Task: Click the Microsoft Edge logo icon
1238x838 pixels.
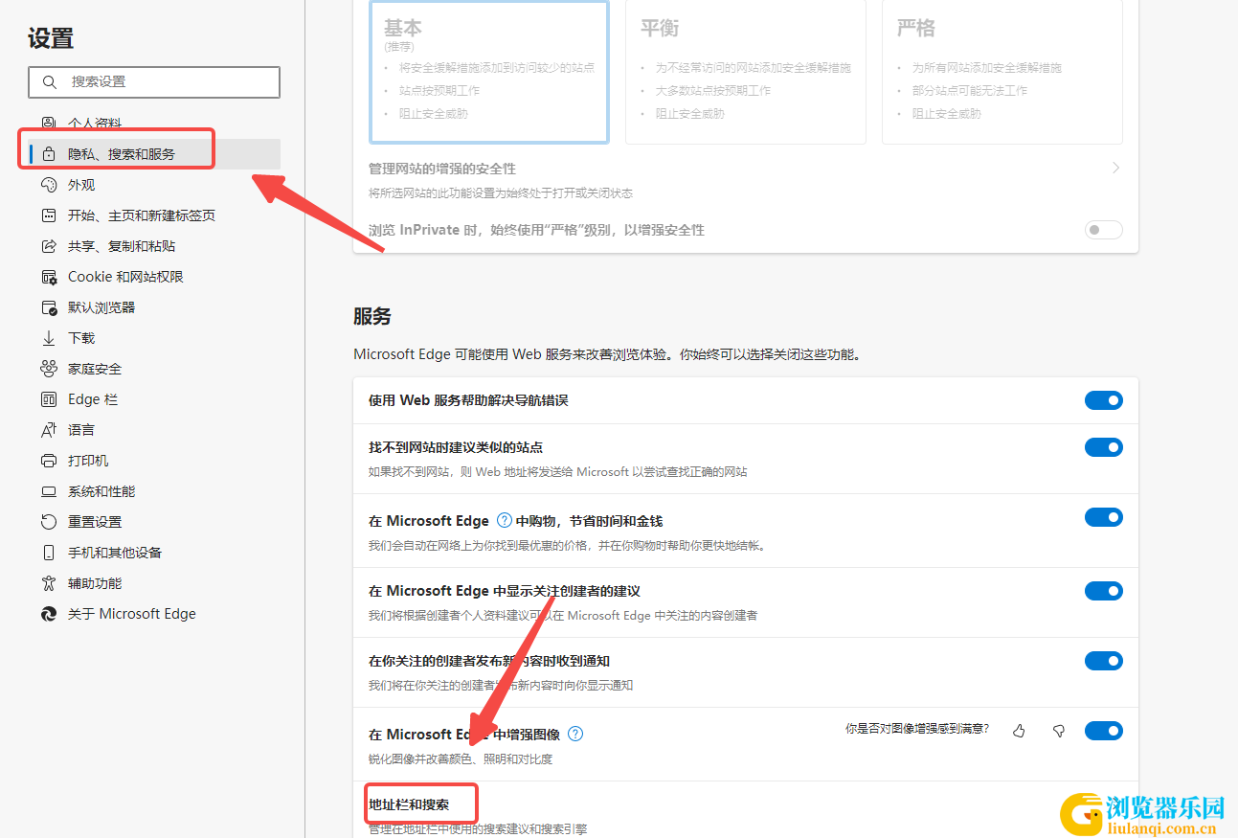Action: [x=49, y=614]
